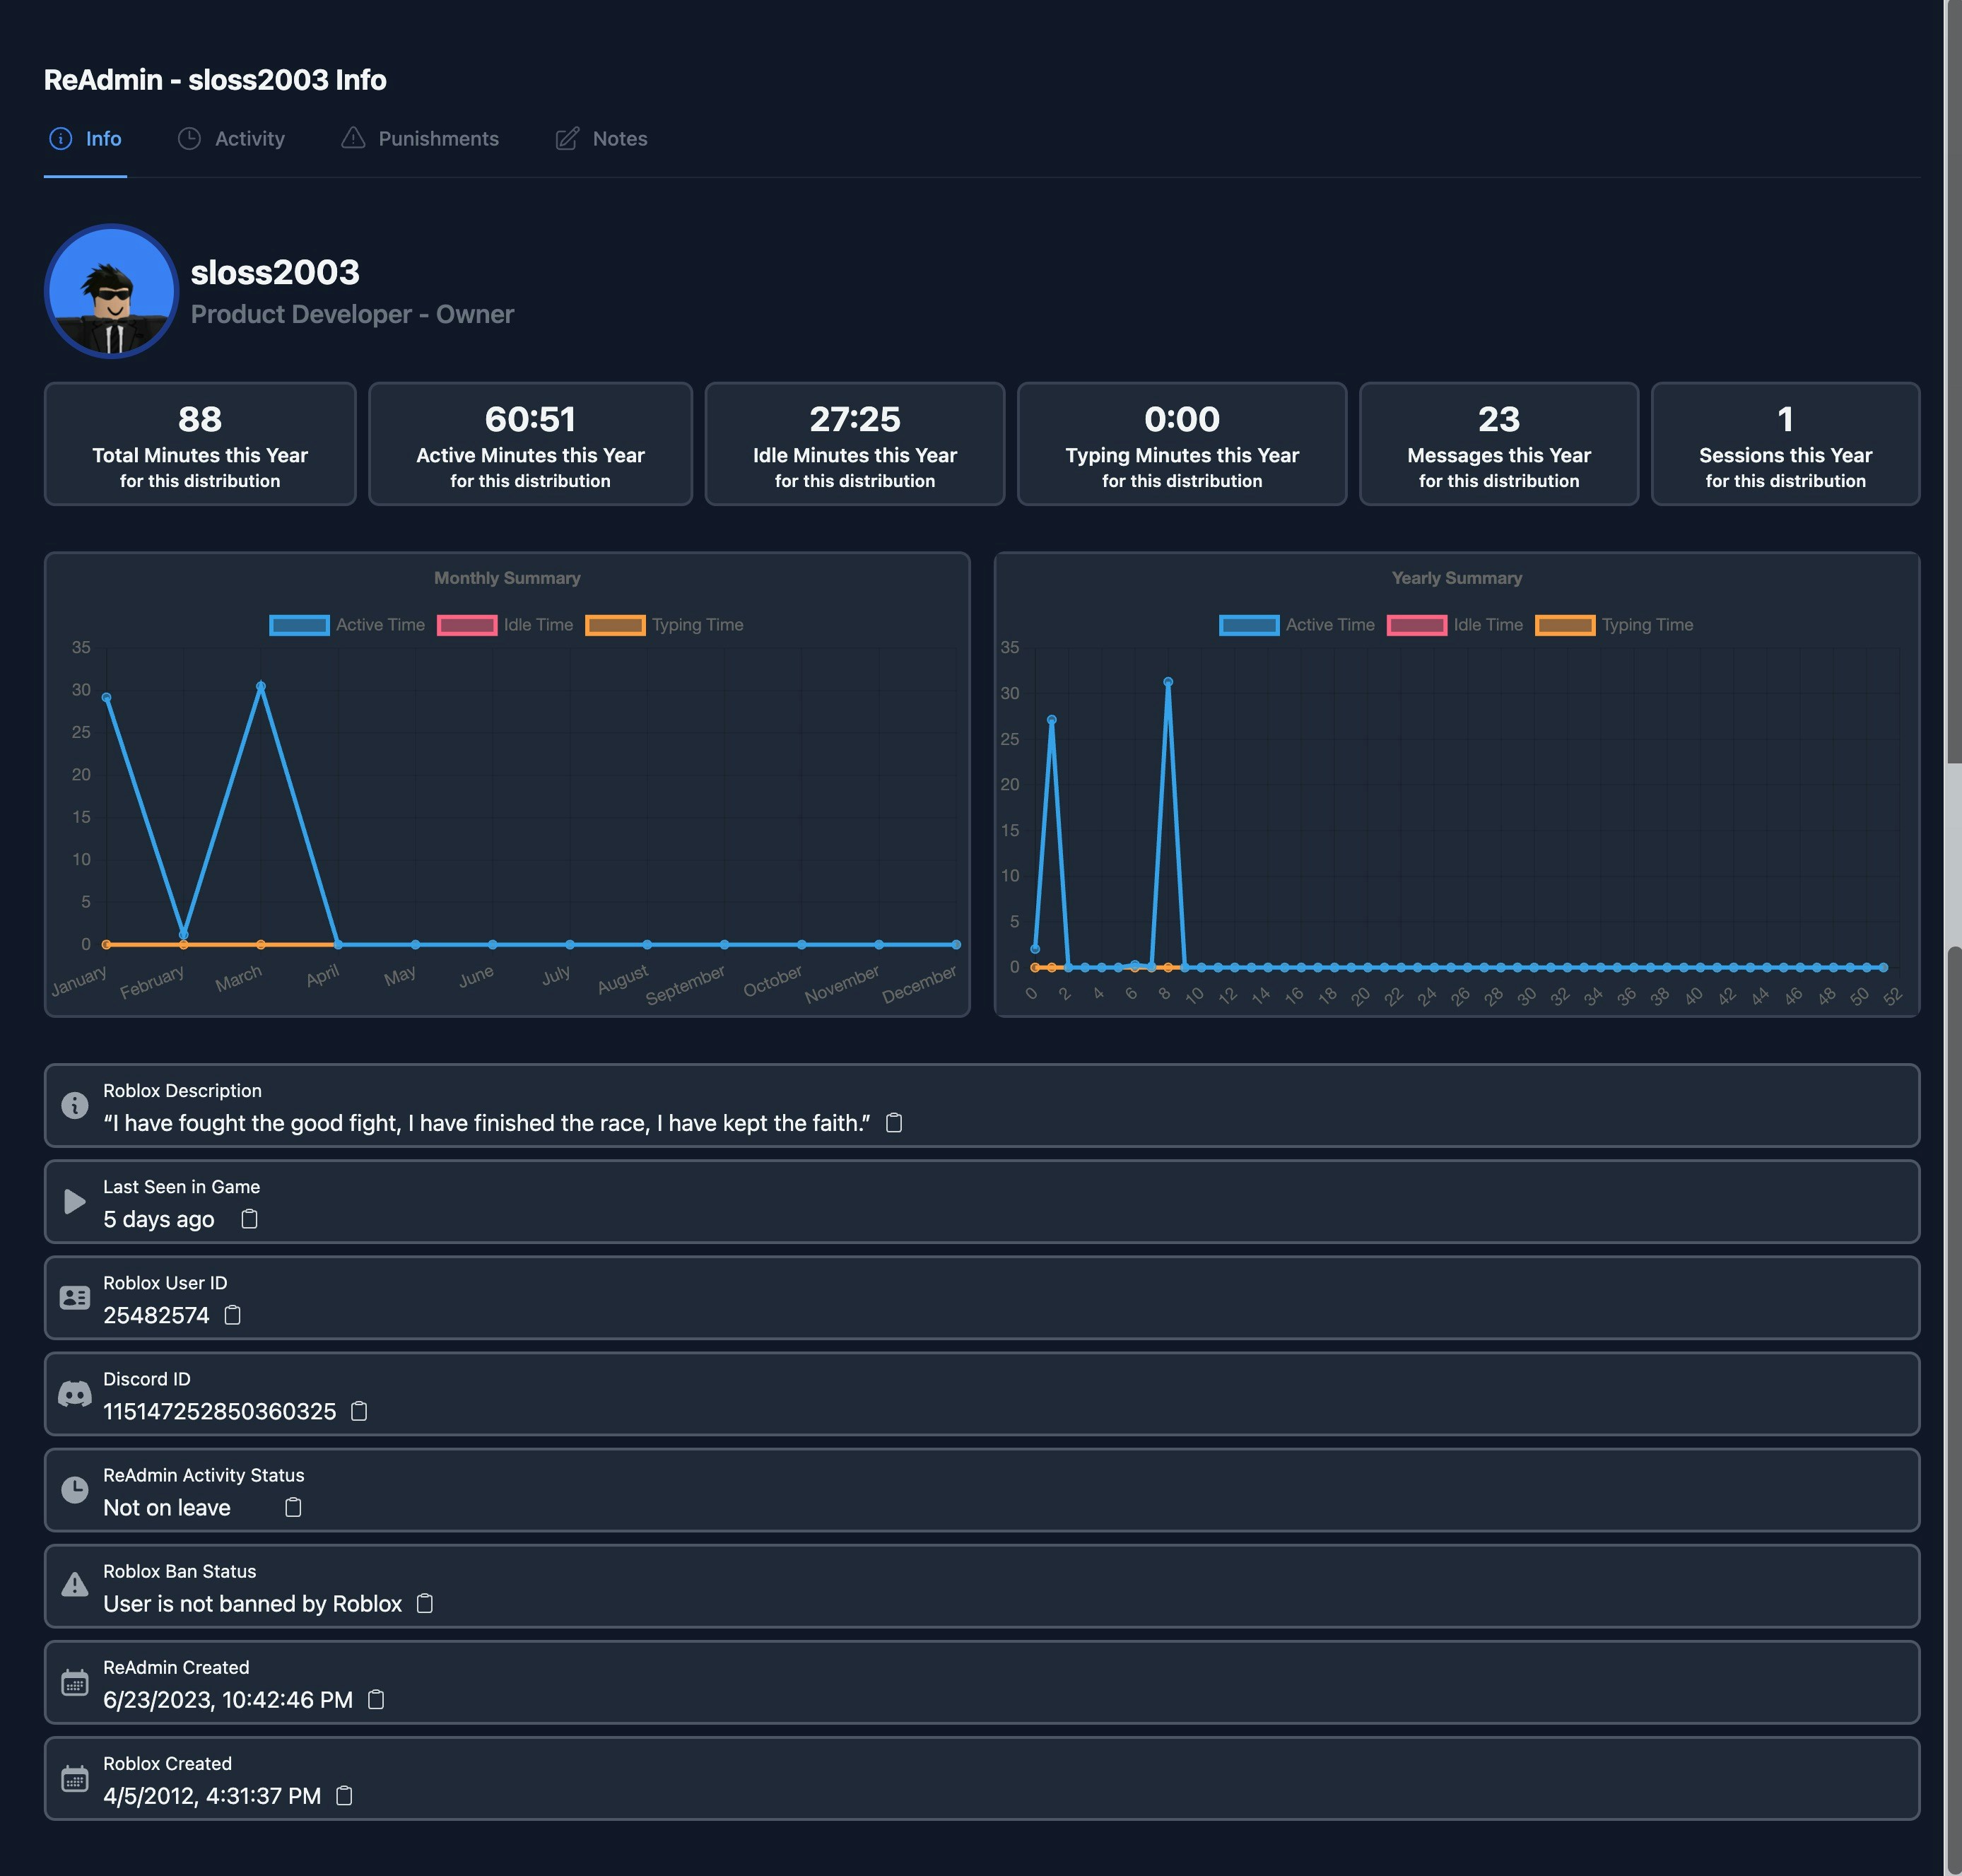
Task: Click sloss2003's avatar picture
Action: 113,291
